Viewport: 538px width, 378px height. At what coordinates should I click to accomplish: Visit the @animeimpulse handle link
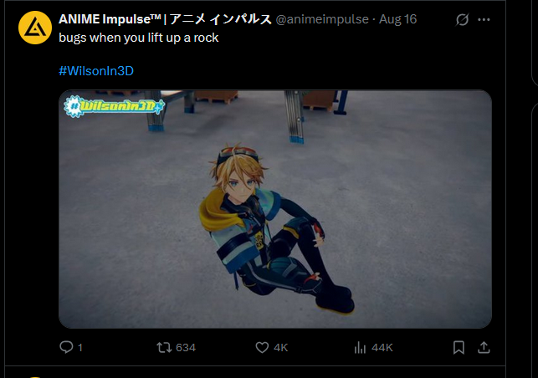pyautogui.click(x=322, y=19)
